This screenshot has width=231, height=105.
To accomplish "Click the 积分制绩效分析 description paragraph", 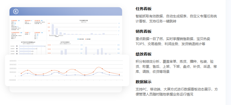I will tap(176, 67).
